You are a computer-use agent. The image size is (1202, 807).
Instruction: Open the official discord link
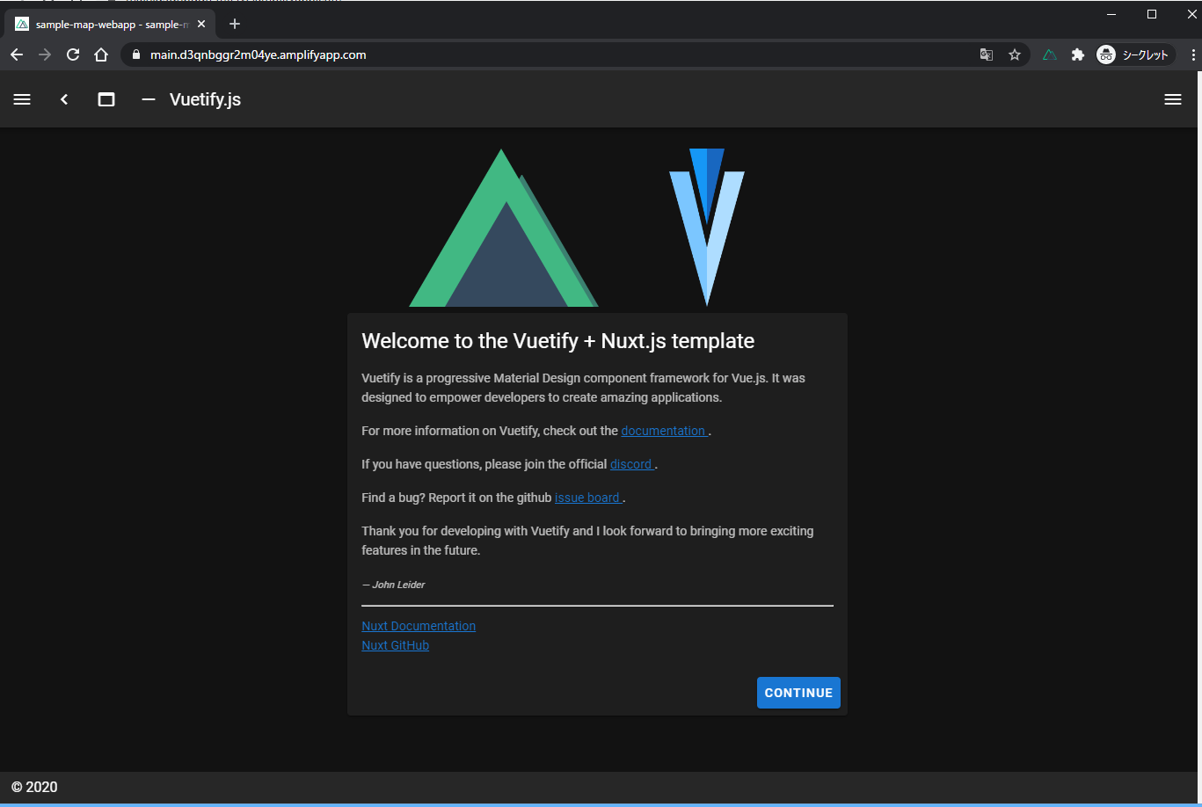coord(631,464)
